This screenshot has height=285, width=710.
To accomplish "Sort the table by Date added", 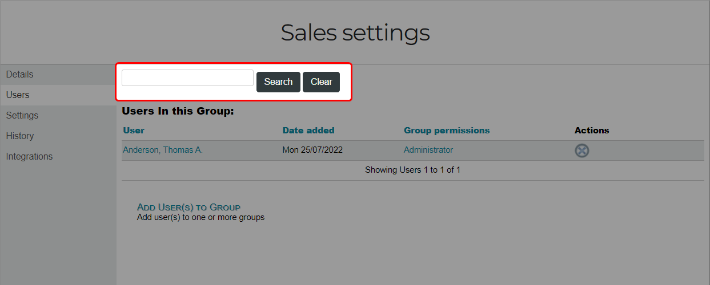I will point(308,131).
